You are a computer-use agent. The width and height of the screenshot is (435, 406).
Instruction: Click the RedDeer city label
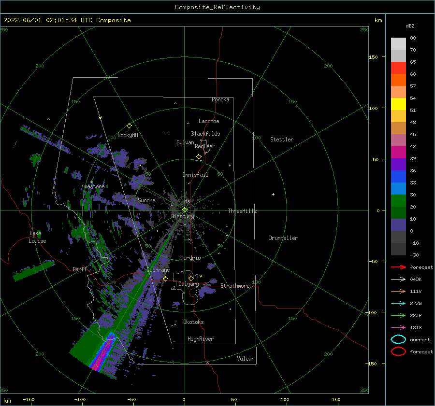pyautogui.click(x=205, y=146)
